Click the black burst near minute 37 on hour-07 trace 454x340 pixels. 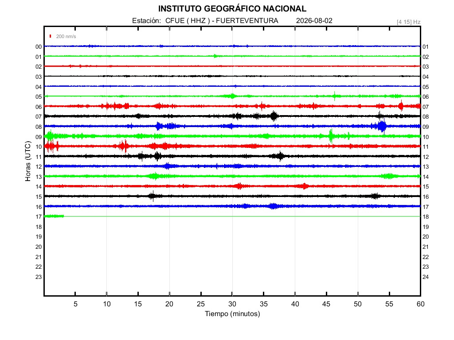[x=274, y=116]
